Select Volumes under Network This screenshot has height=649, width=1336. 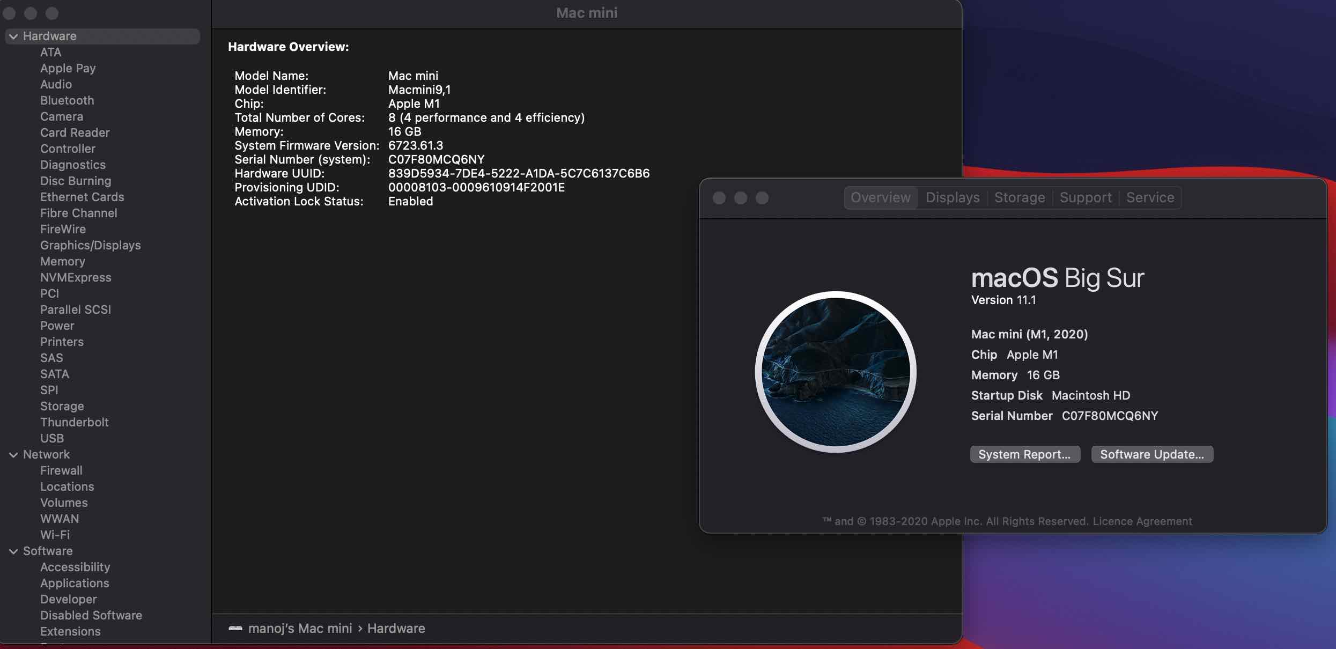(x=64, y=503)
